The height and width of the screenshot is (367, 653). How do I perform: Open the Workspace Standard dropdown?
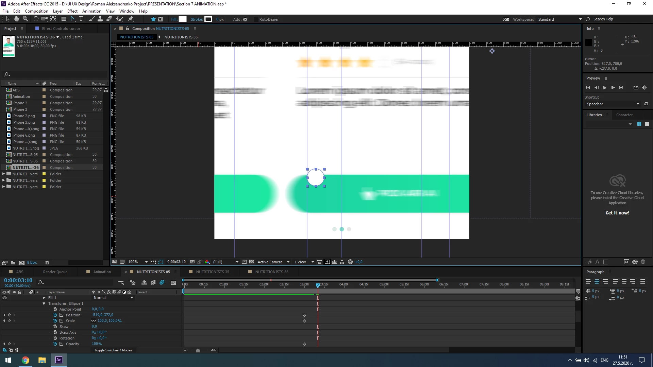[x=559, y=19]
